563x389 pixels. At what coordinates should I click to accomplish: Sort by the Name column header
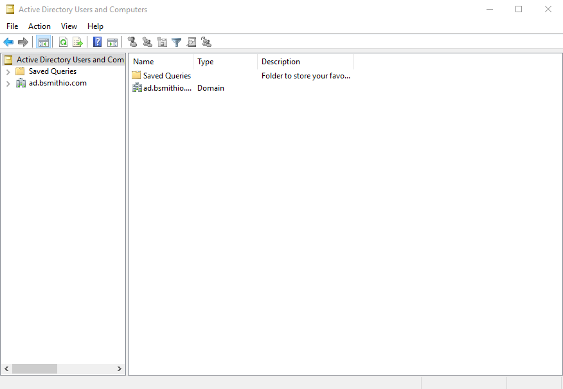point(161,62)
